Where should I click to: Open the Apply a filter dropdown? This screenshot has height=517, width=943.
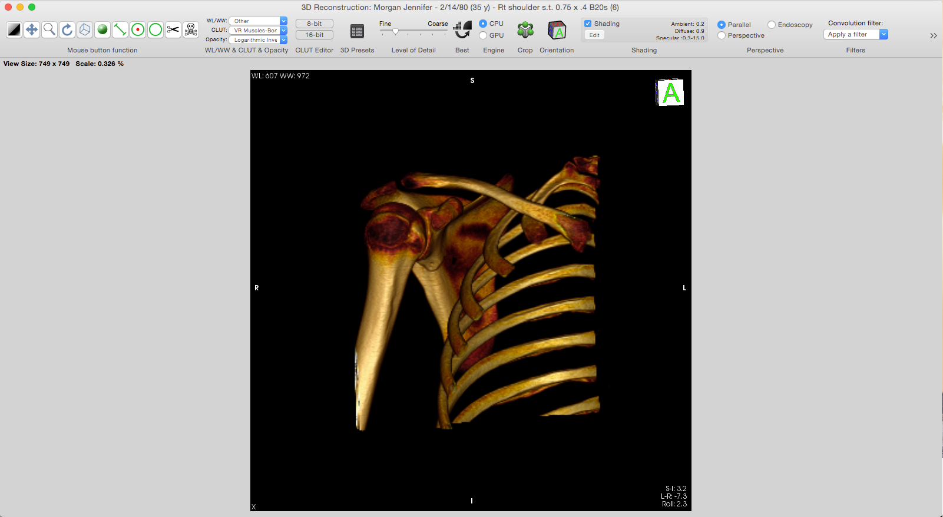[855, 34]
